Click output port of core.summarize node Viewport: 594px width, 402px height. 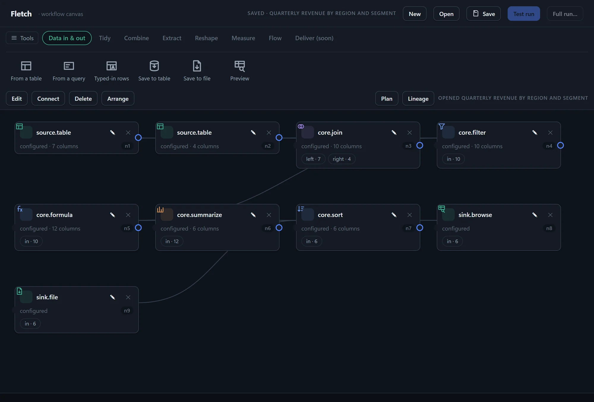coord(279,228)
